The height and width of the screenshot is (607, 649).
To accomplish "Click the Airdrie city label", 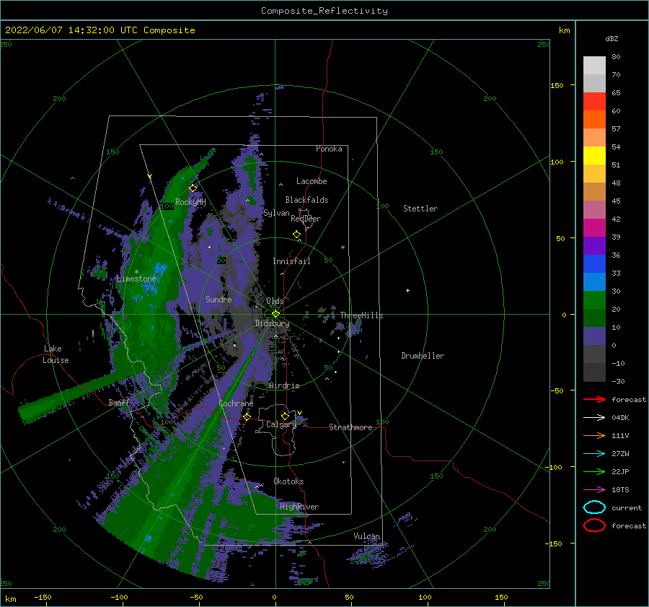I will [x=284, y=385].
